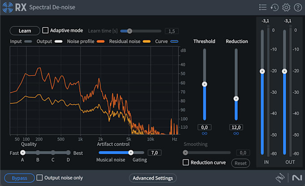305x186 pixels.
Task: Enable the Adaptive mode checkbox
Action: click(45, 31)
